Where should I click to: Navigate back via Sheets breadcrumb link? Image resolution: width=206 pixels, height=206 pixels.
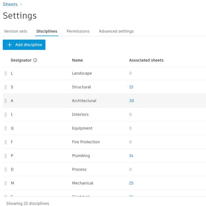[x=10, y=4]
